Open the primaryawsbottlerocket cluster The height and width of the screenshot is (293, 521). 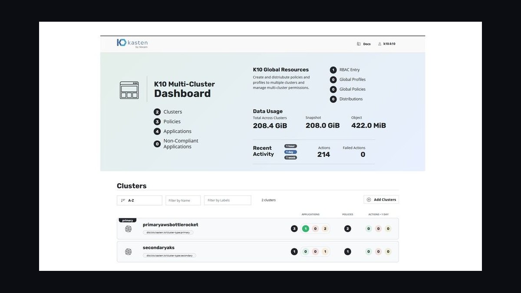coord(171,224)
